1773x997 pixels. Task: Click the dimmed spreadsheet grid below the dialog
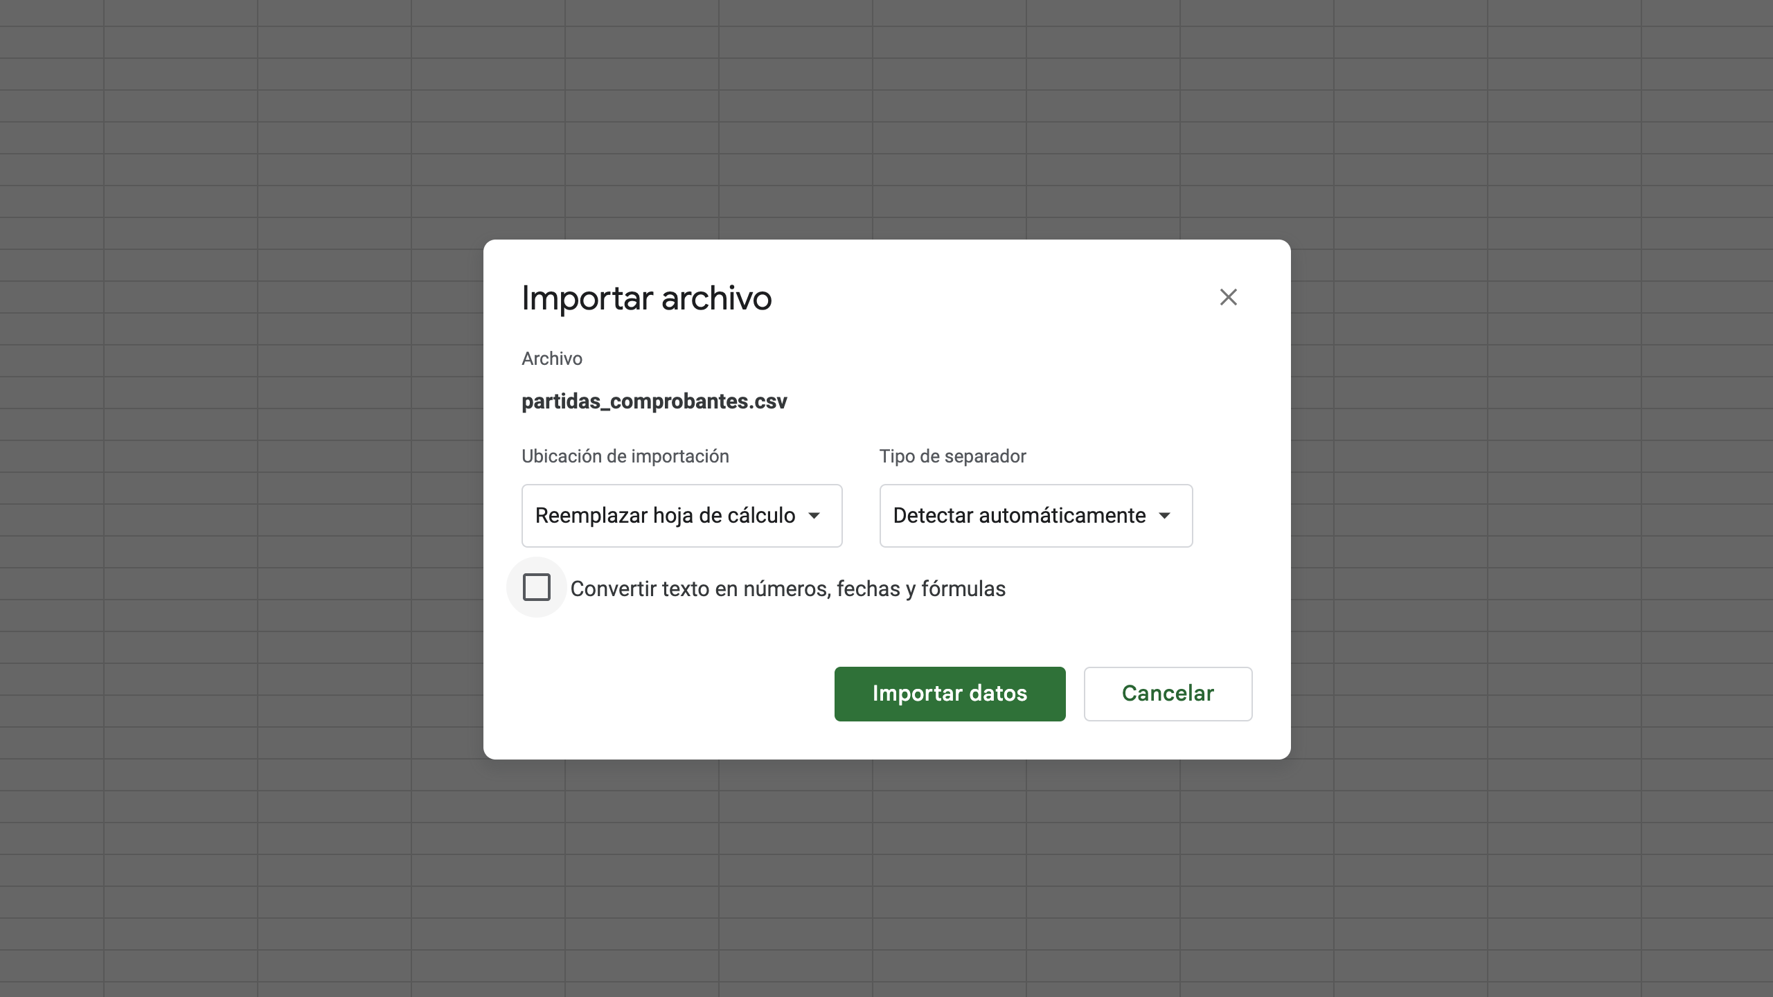[x=886, y=879]
